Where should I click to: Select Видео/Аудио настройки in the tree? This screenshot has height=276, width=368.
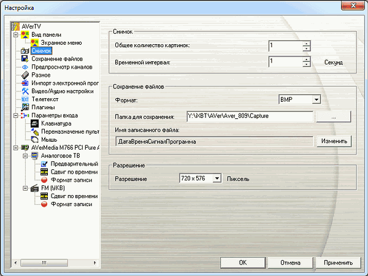pos(63,91)
